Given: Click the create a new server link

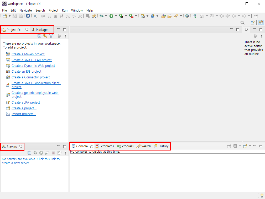Looking at the screenshot, I should 31,161.
